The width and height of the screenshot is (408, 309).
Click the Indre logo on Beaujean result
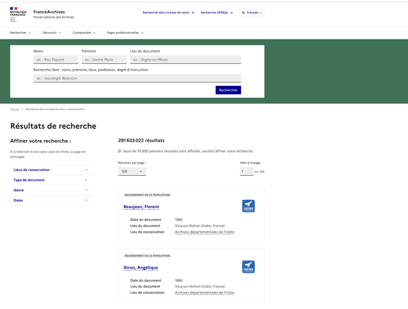coord(248,206)
